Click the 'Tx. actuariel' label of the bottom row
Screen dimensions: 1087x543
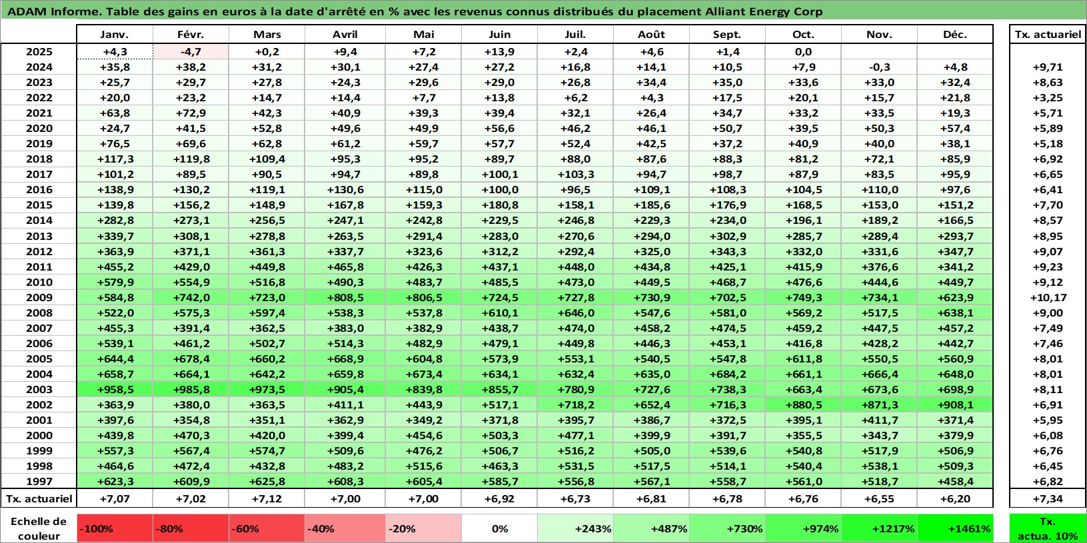tap(39, 498)
